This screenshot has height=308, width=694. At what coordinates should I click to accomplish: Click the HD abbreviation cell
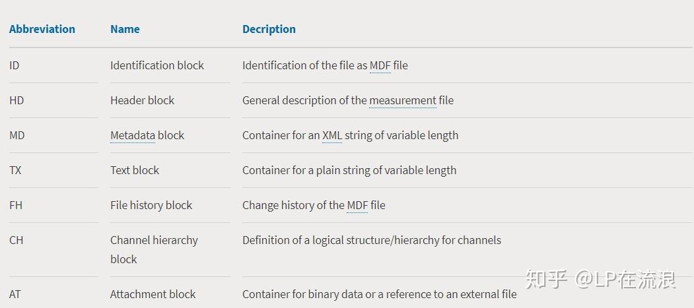click(x=17, y=100)
